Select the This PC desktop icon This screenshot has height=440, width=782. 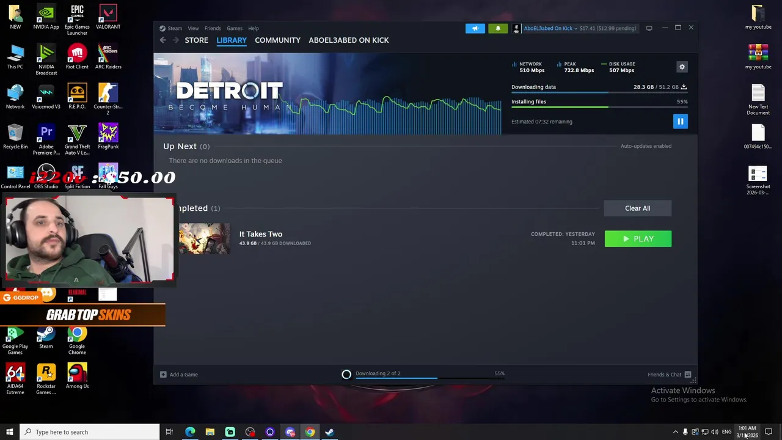tap(15, 57)
